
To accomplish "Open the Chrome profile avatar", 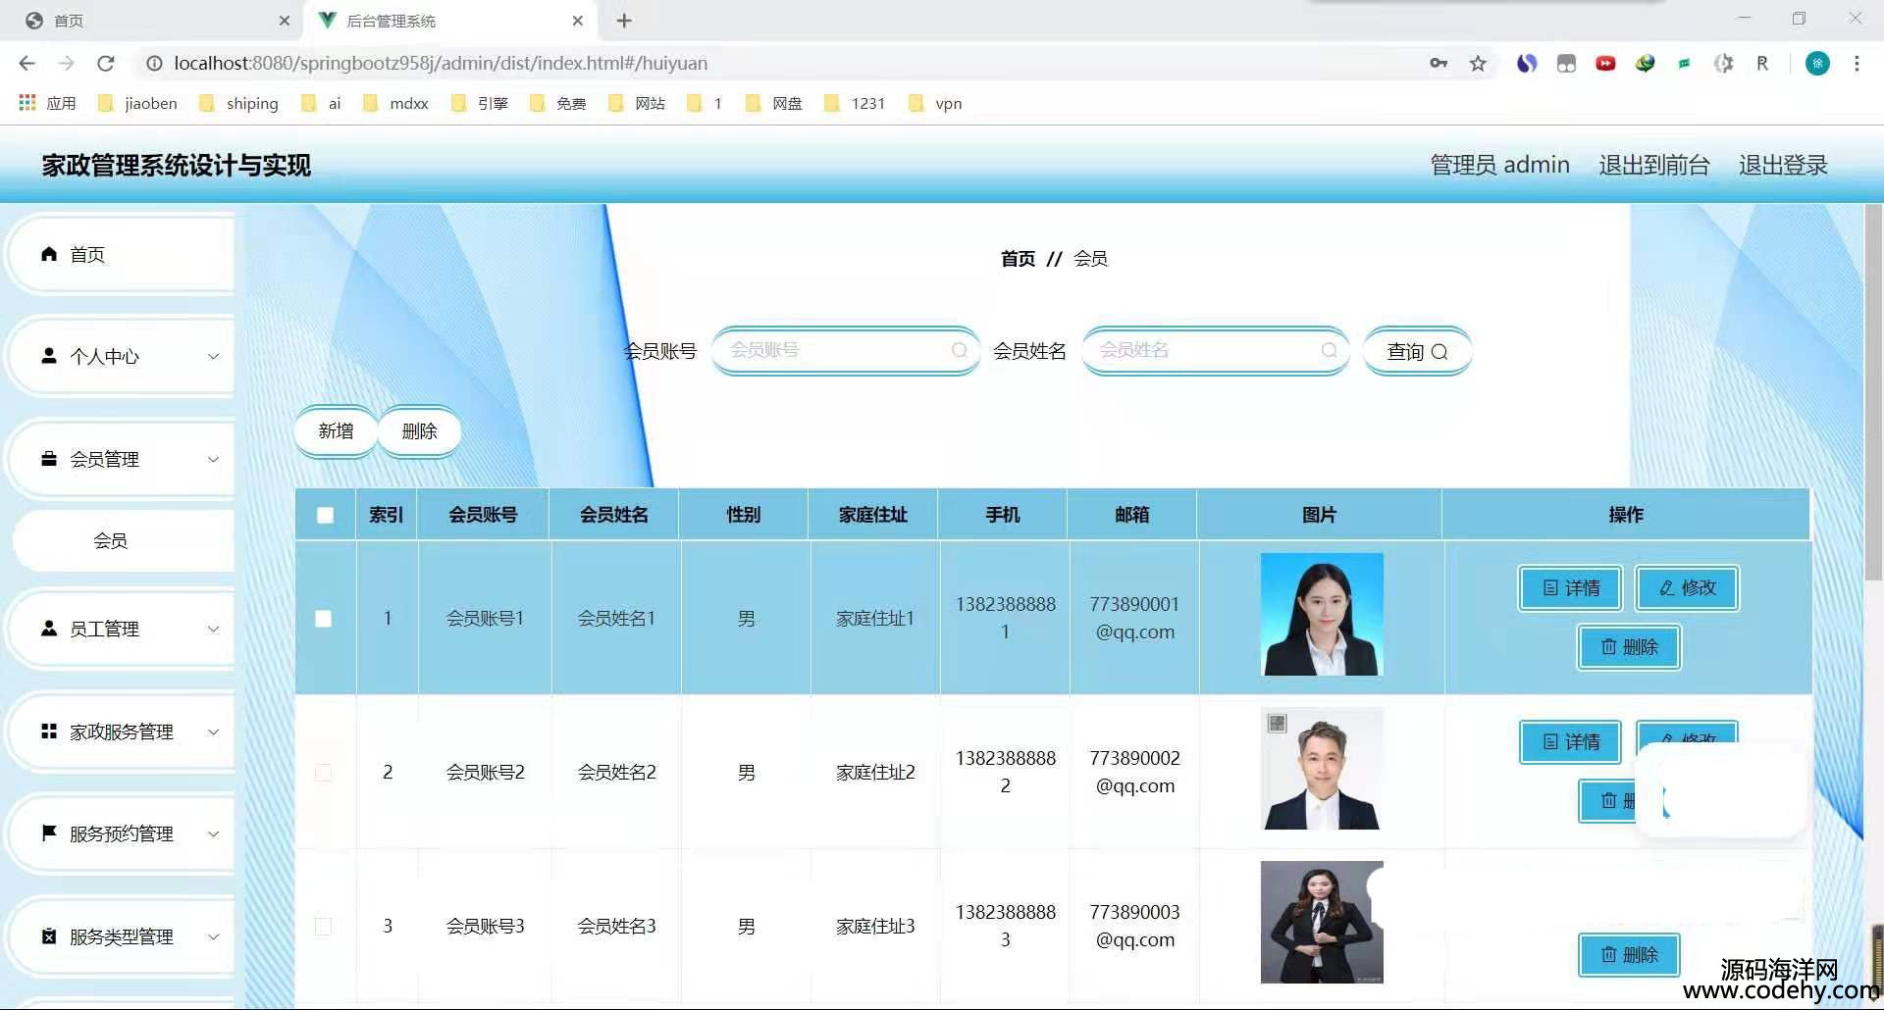I will pos(1817,64).
